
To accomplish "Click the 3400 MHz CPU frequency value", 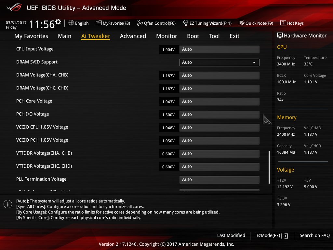I will click(286, 64).
